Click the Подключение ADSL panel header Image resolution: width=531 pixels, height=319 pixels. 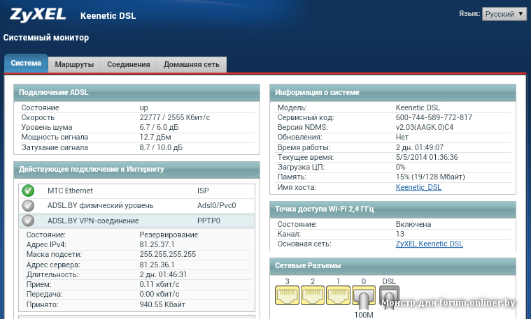pos(137,93)
